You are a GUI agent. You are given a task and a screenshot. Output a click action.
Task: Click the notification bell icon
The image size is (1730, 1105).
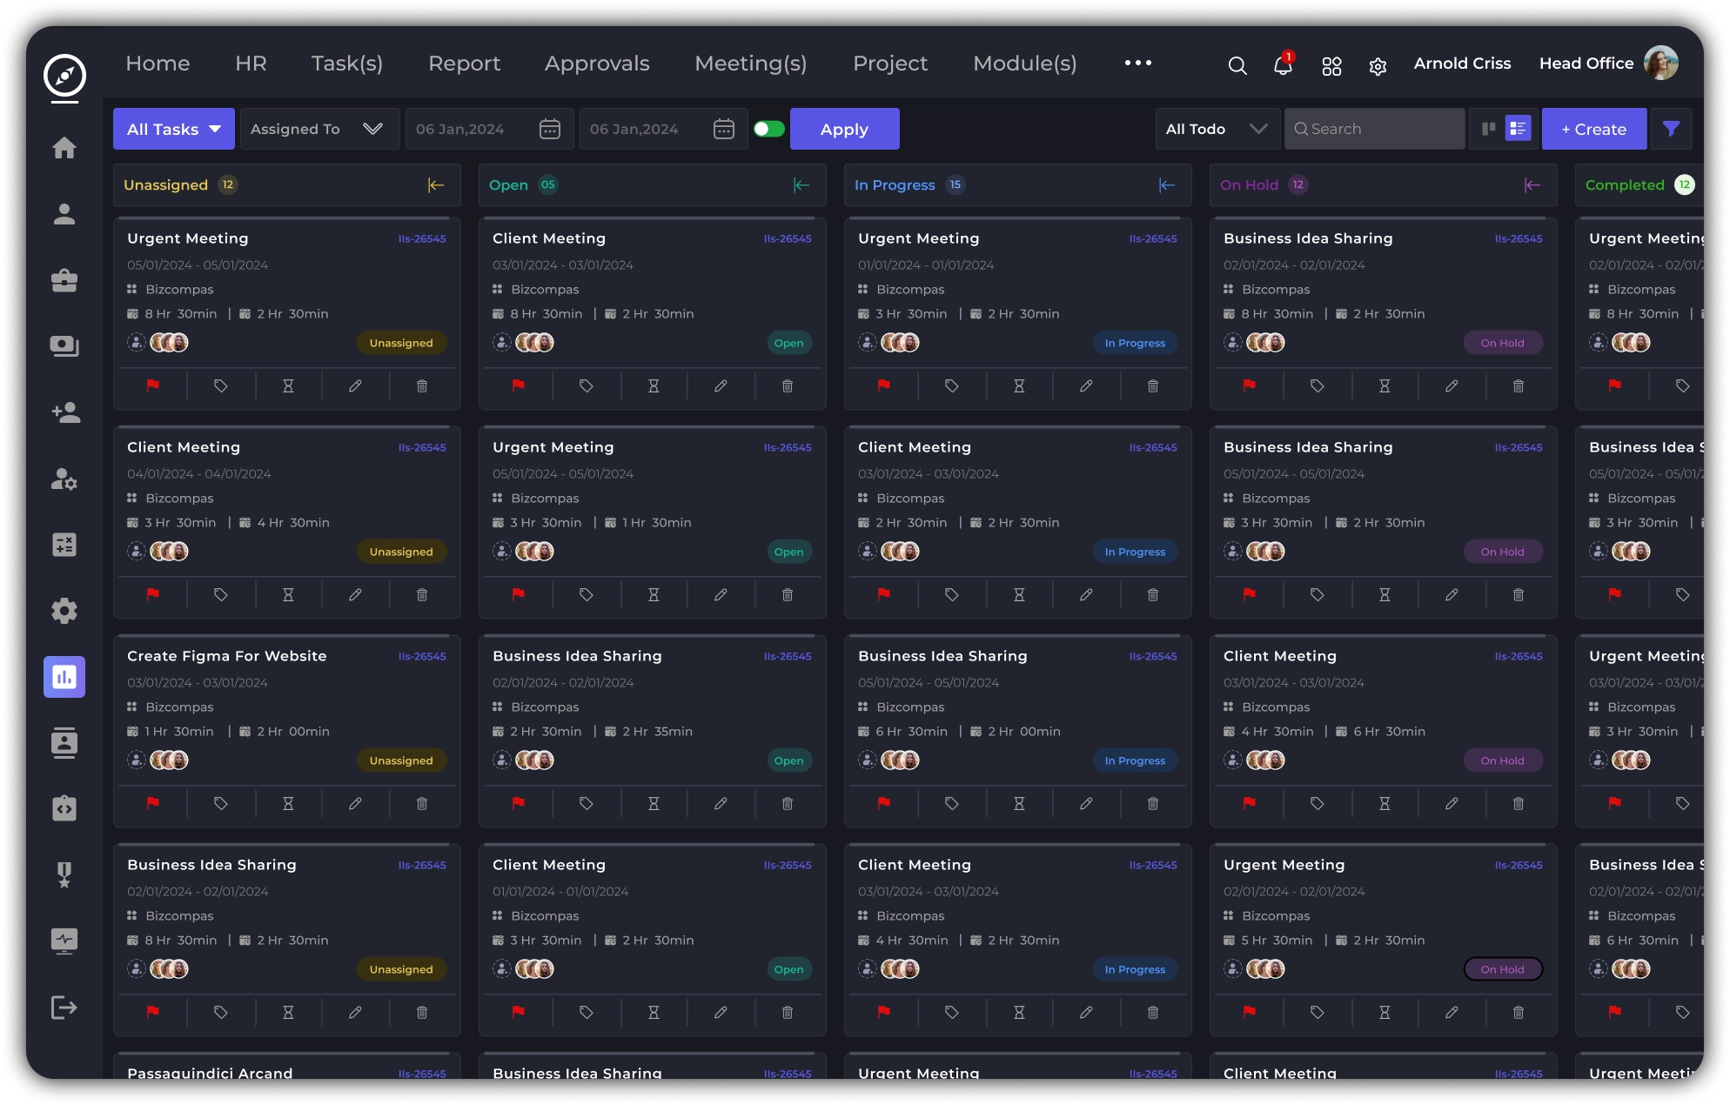1282,65
